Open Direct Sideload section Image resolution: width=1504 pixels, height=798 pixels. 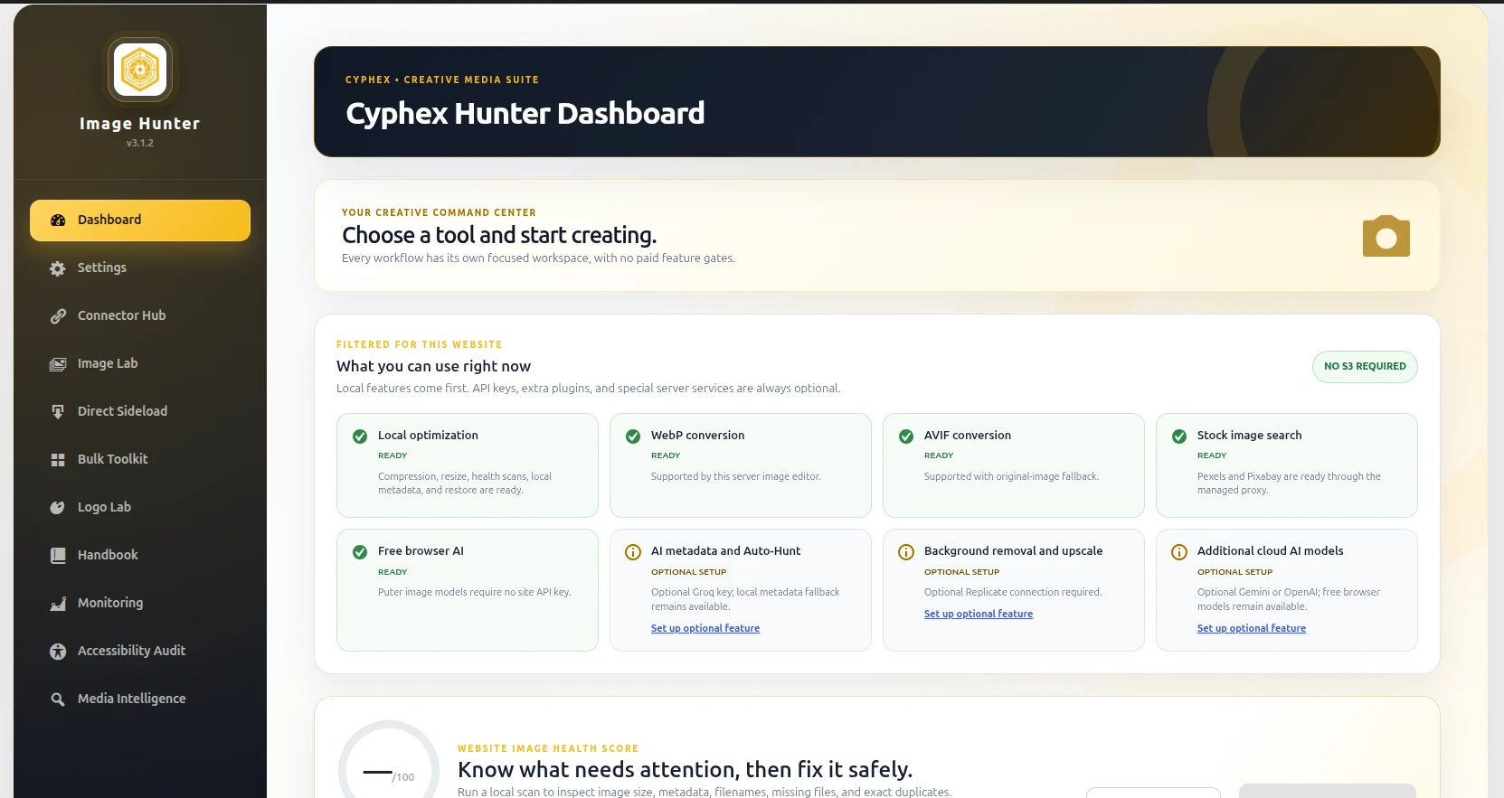[x=140, y=412]
